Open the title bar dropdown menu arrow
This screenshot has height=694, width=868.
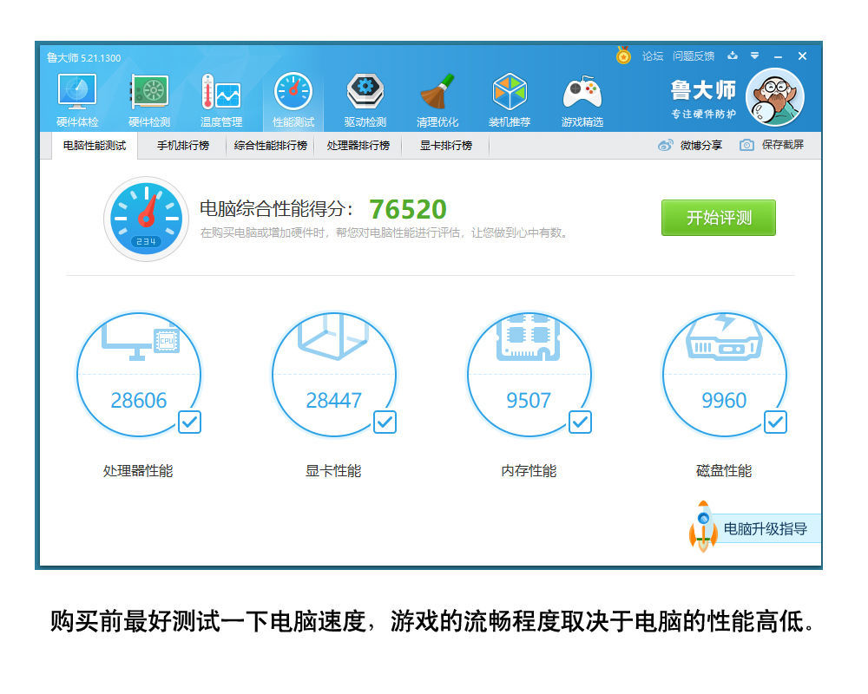tap(754, 56)
